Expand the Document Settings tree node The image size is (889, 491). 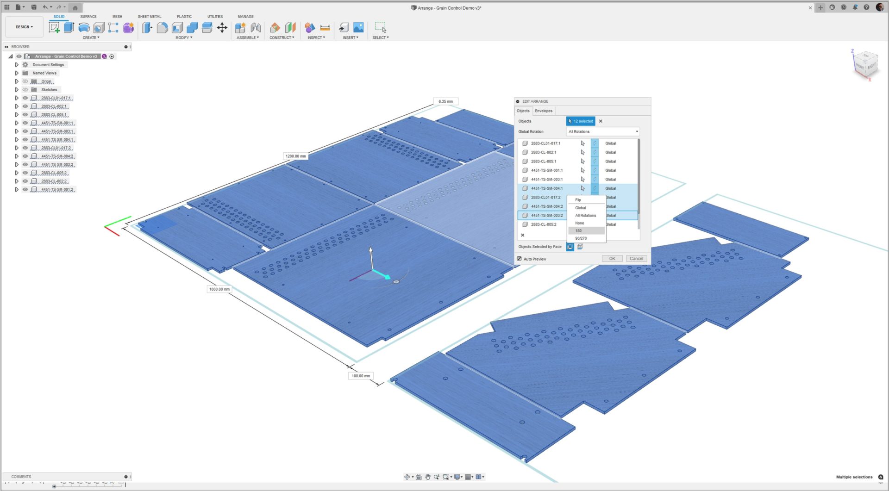pyautogui.click(x=17, y=65)
